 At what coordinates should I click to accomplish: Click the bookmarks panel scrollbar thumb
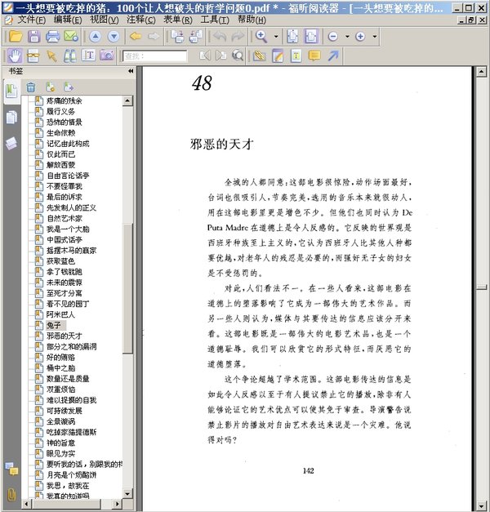pyautogui.click(x=127, y=288)
